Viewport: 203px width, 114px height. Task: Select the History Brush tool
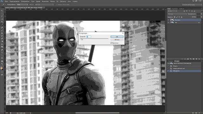click(2, 36)
